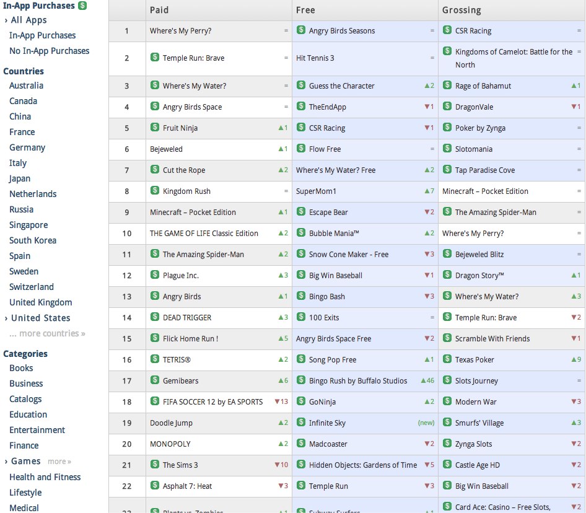
Task: Open Where's My Perry? in Paid column
Action: pyautogui.click(x=180, y=31)
